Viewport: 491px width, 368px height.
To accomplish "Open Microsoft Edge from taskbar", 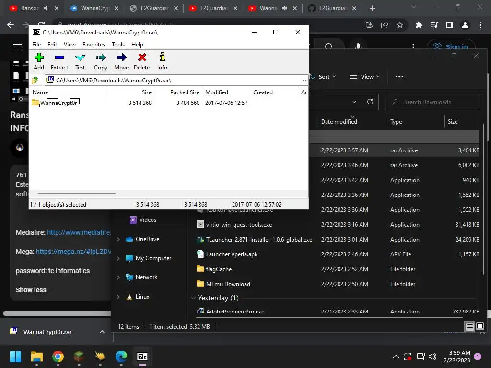I will (x=121, y=356).
